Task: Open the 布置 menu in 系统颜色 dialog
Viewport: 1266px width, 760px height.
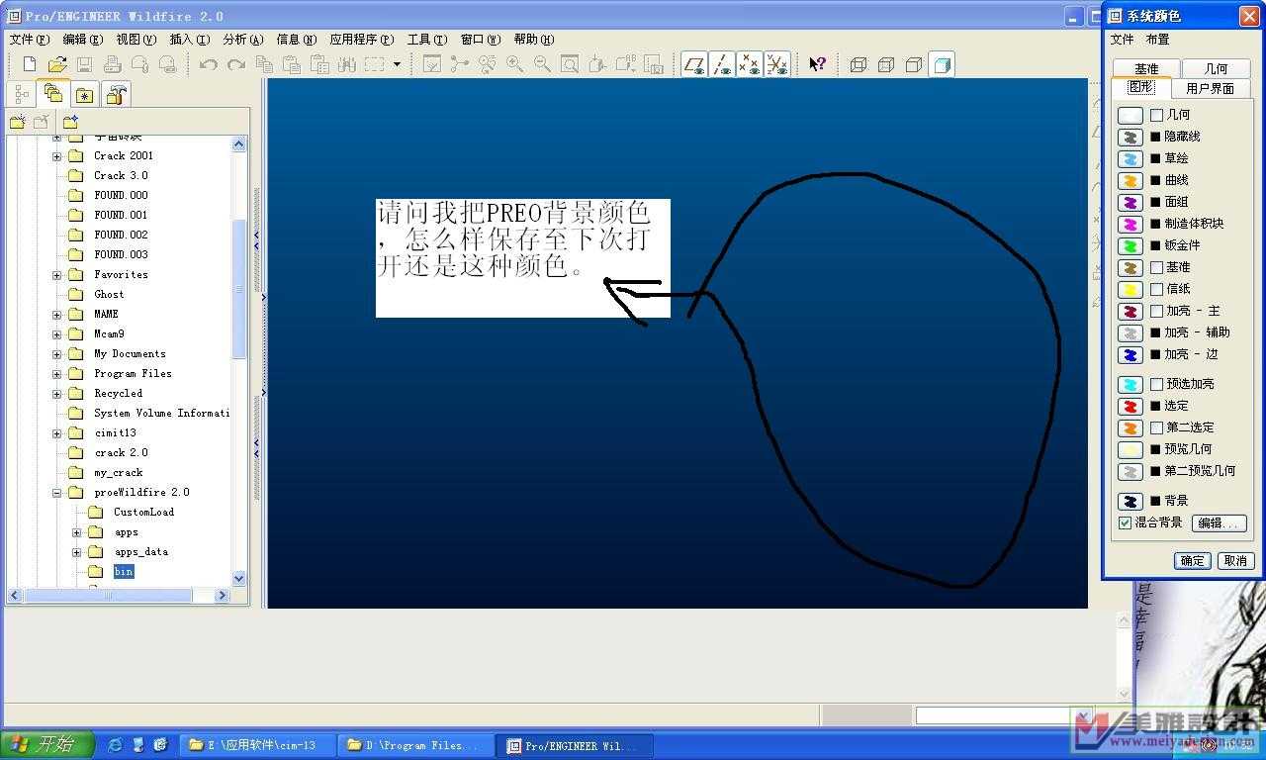Action: (x=1157, y=40)
